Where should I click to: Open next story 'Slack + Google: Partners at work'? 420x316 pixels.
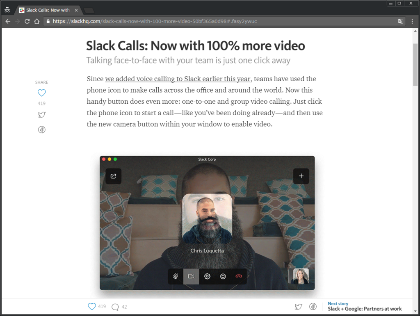365,309
